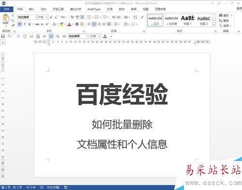Expand the Numbering list dropdown arrow

pyautogui.click(x=100, y=17)
